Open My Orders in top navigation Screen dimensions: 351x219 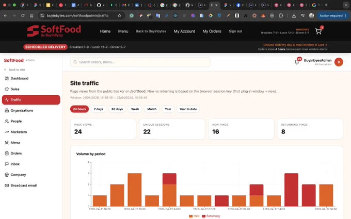[212, 31]
